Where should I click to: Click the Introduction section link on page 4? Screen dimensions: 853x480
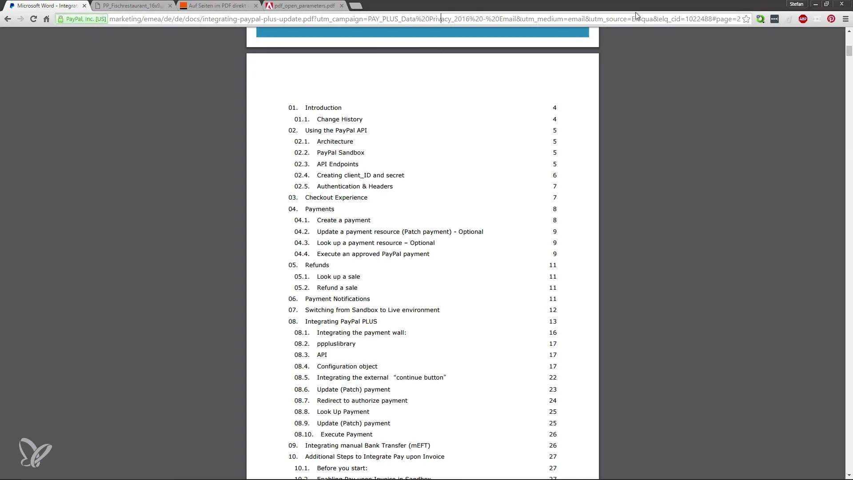(x=323, y=107)
